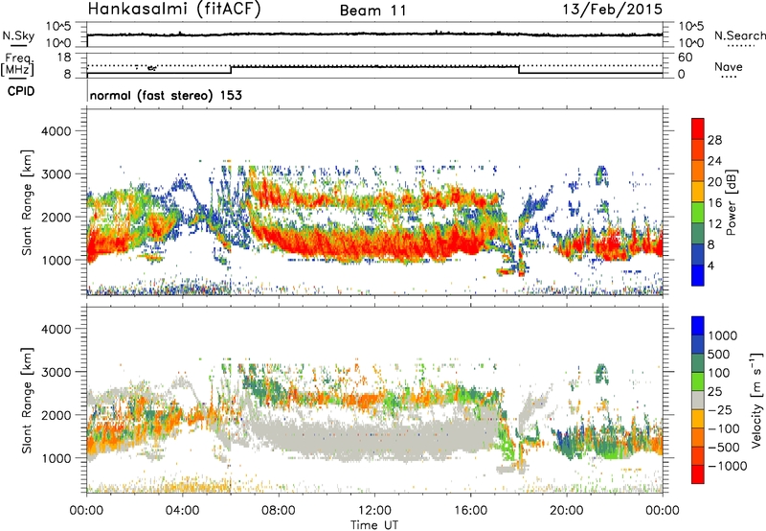Viewport: 766px width, 531px height.
Task: Select the 18 tick of the frequency axis
Action: pyautogui.click(x=63, y=58)
